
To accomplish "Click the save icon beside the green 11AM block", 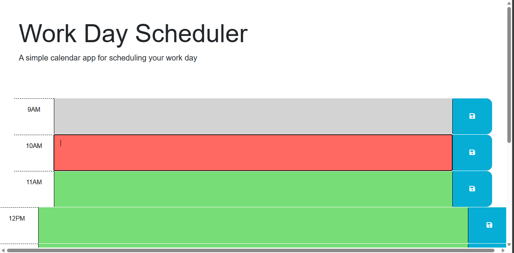I will 472,189.
